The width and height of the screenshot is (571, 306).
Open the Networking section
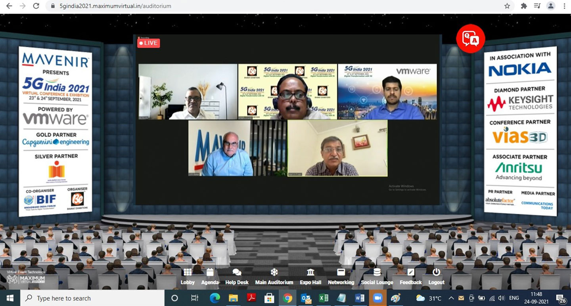coord(341,277)
